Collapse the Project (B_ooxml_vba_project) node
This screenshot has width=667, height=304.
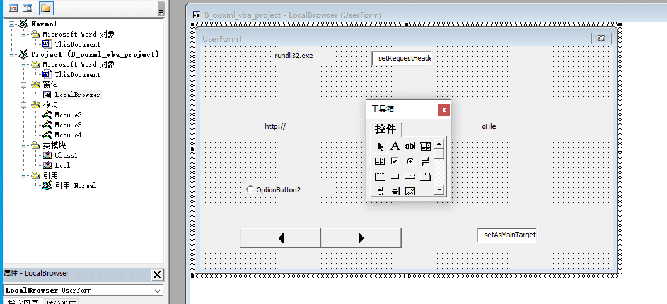(12, 54)
